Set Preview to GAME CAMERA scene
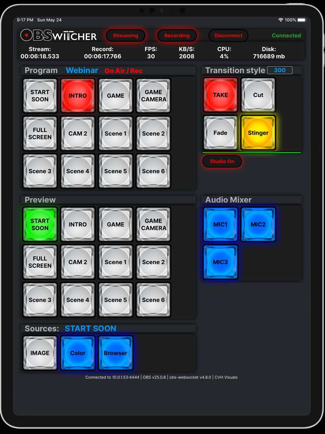 [x=153, y=224]
